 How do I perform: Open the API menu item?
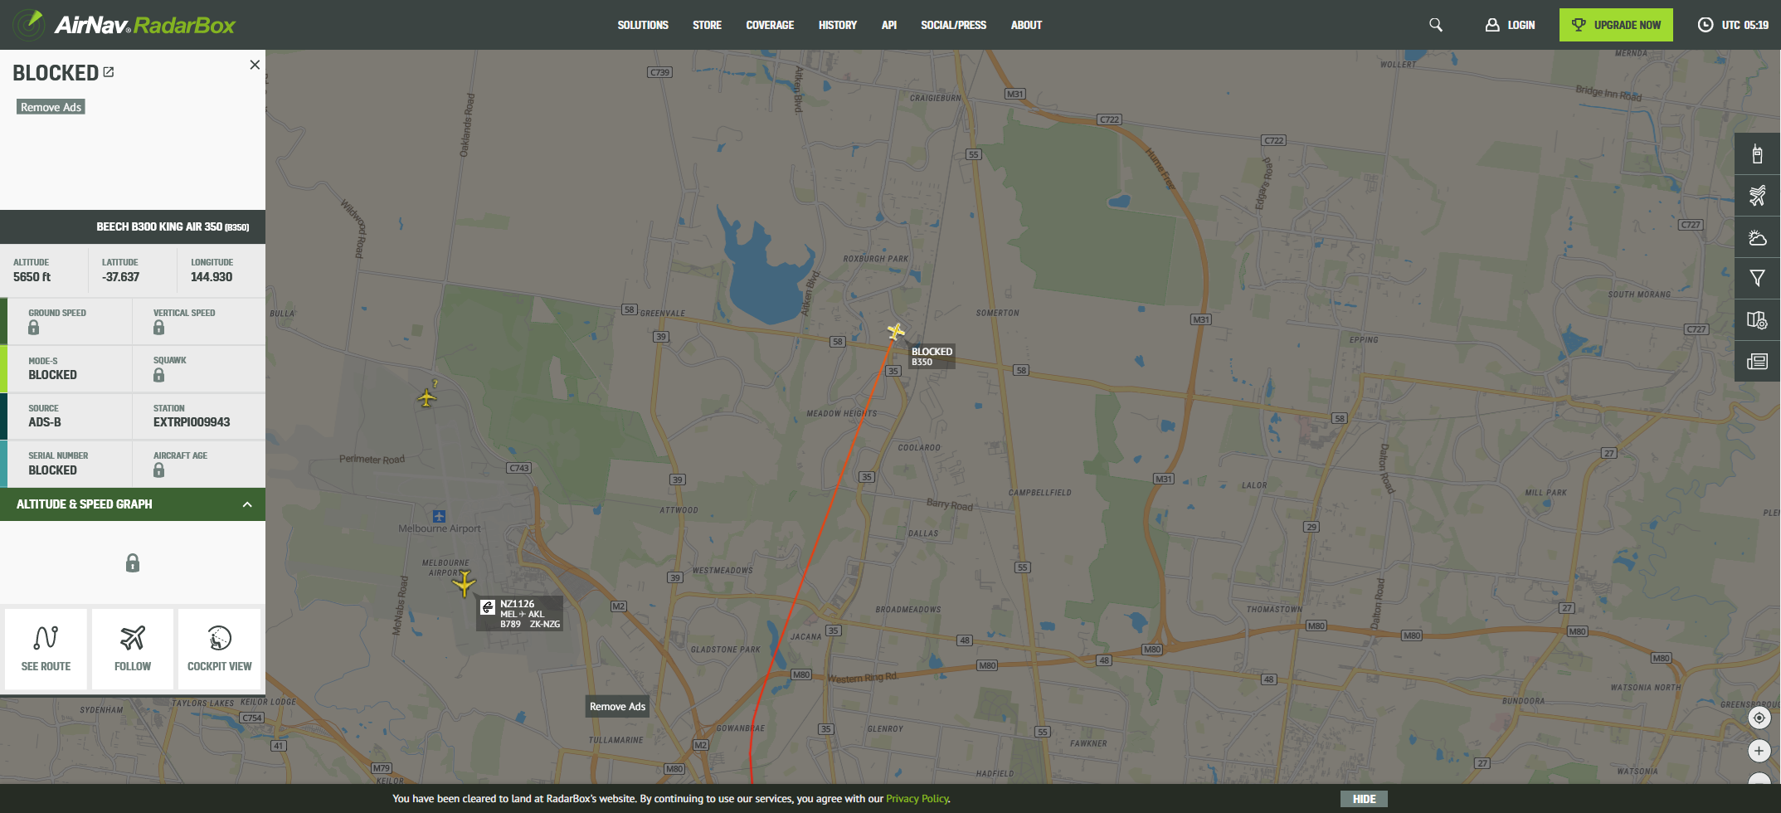[x=889, y=25]
